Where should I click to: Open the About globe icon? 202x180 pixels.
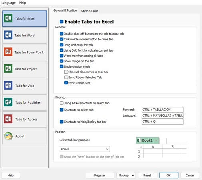(8, 136)
